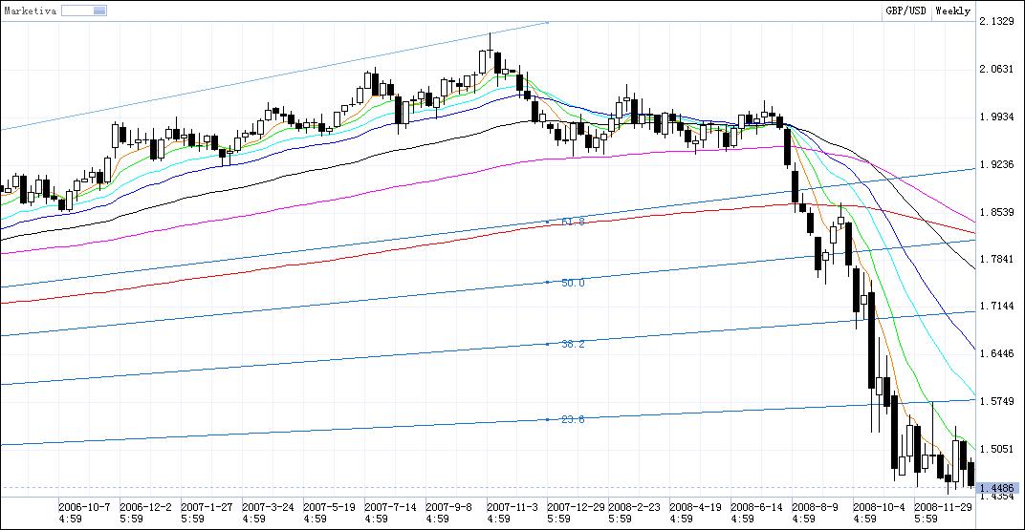Viewport: 1025px width, 530px height.
Task: Click the 2008-8-9 date label
Action: point(816,506)
